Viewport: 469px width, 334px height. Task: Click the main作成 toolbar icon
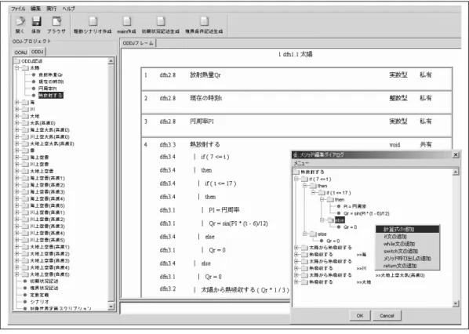pos(127,21)
